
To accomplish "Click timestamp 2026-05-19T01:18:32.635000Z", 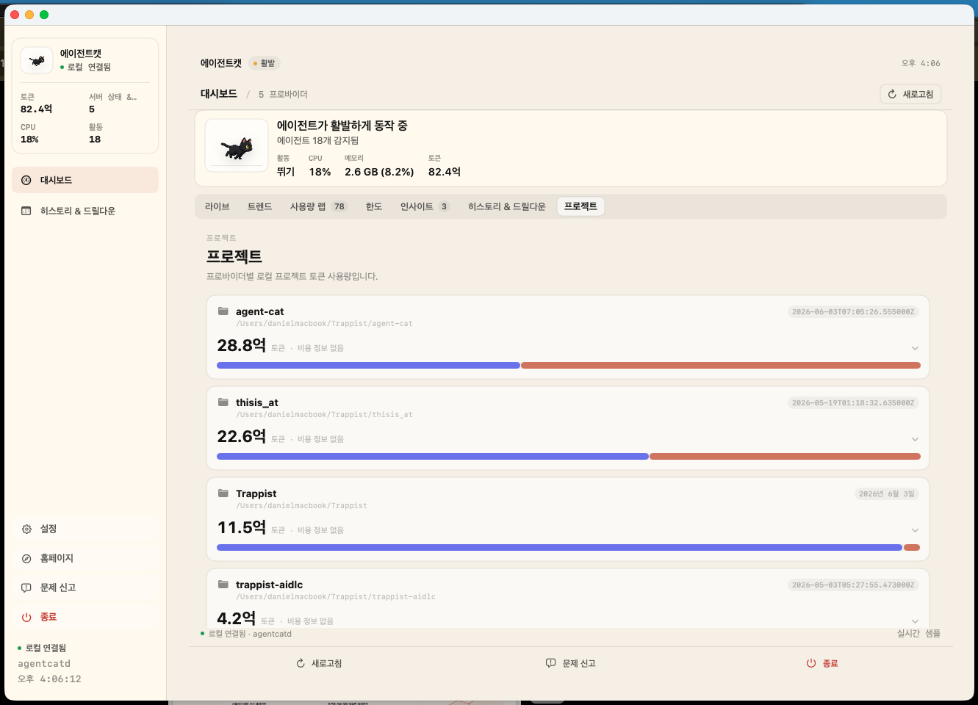I will tap(853, 402).
